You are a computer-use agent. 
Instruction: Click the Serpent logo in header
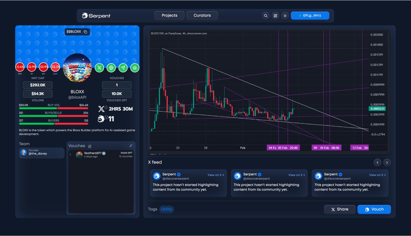point(96,15)
